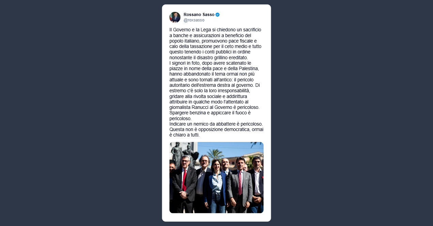Click the man in the grey suit
433x226 pixels.
point(240,185)
